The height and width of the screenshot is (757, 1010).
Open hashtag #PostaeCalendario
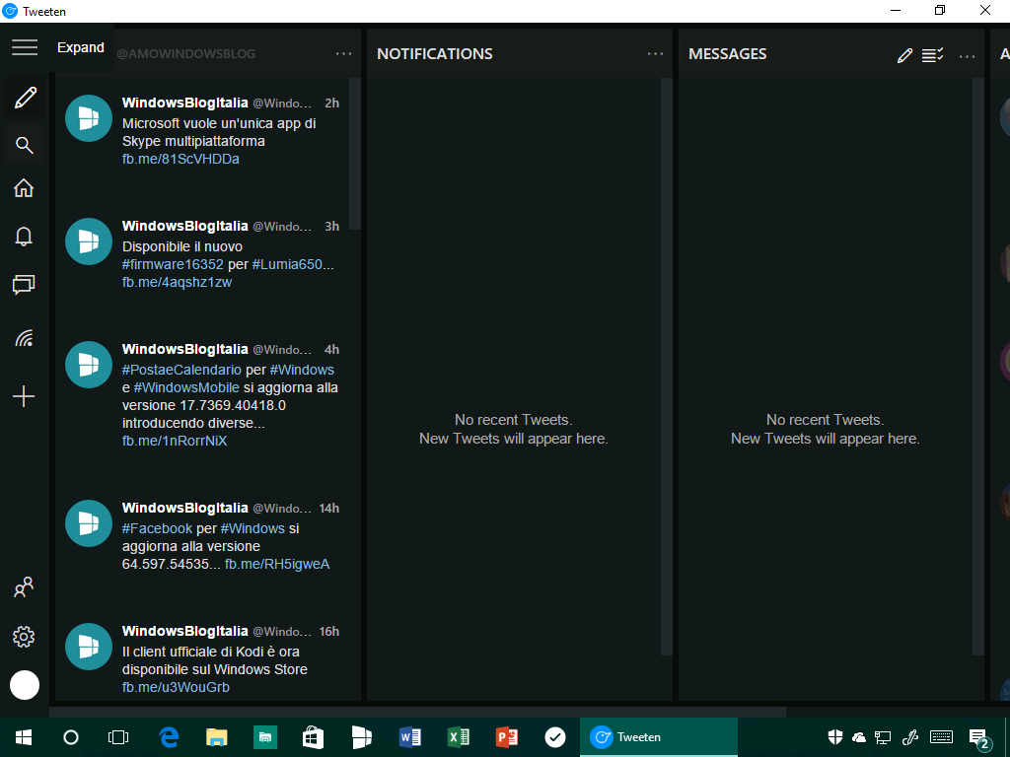click(x=181, y=371)
